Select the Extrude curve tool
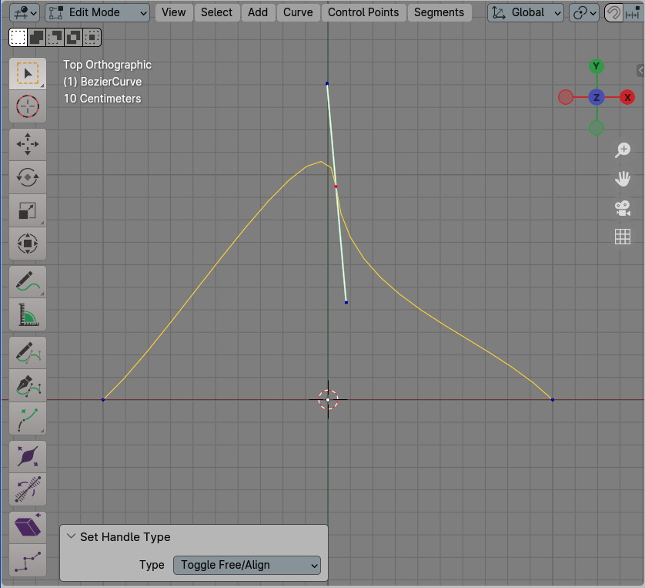This screenshot has width=645, height=588. tap(28, 418)
